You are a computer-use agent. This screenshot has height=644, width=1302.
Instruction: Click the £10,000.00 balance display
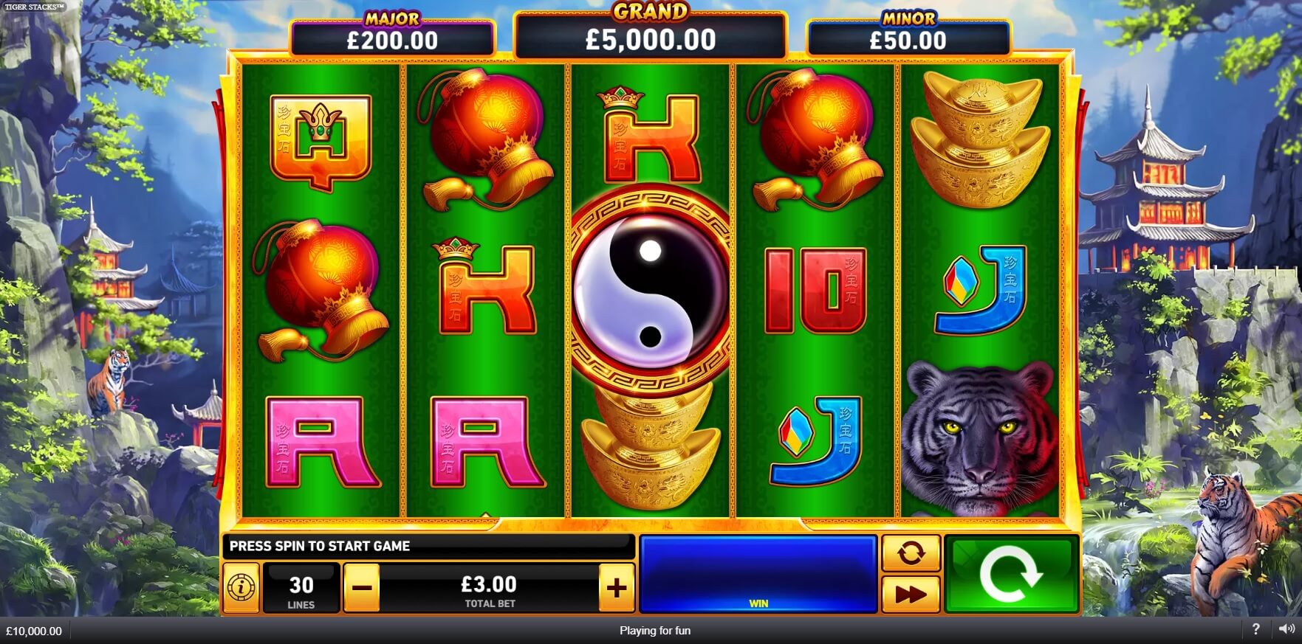click(x=34, y=631)
